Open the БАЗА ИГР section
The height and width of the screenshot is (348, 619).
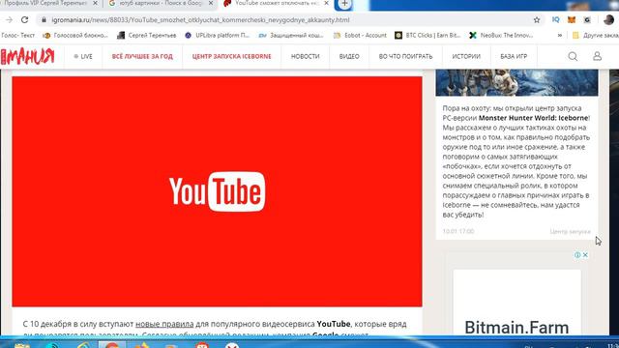[x=514, y=56]
